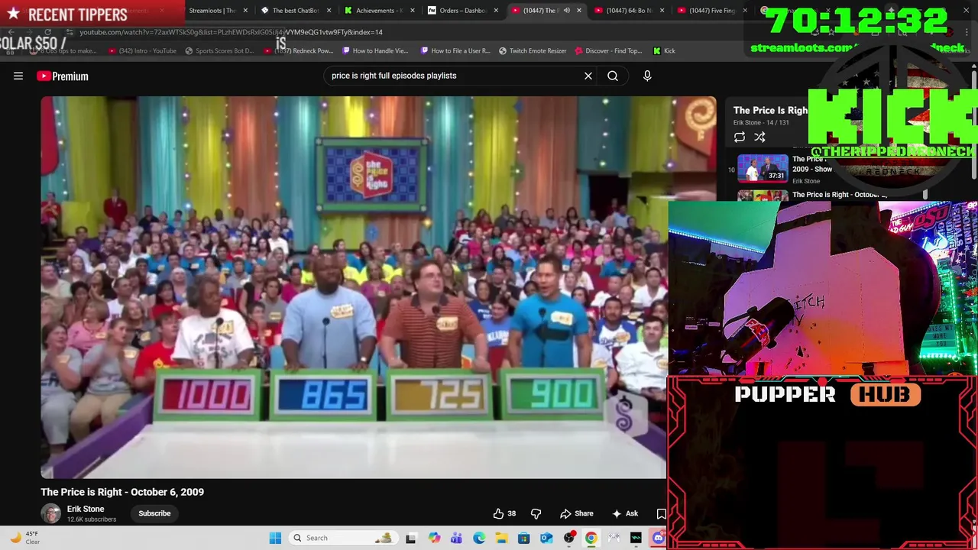Open Outlook on the taskbar
Image resolution: width=978 pixels, height=550 pixels.
click(x=546, y=538)
